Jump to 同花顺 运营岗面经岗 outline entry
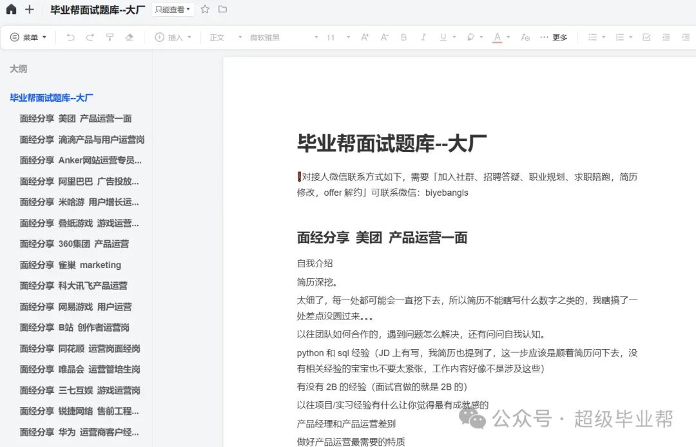Screen dimensions: 696x447 [80, 348]
